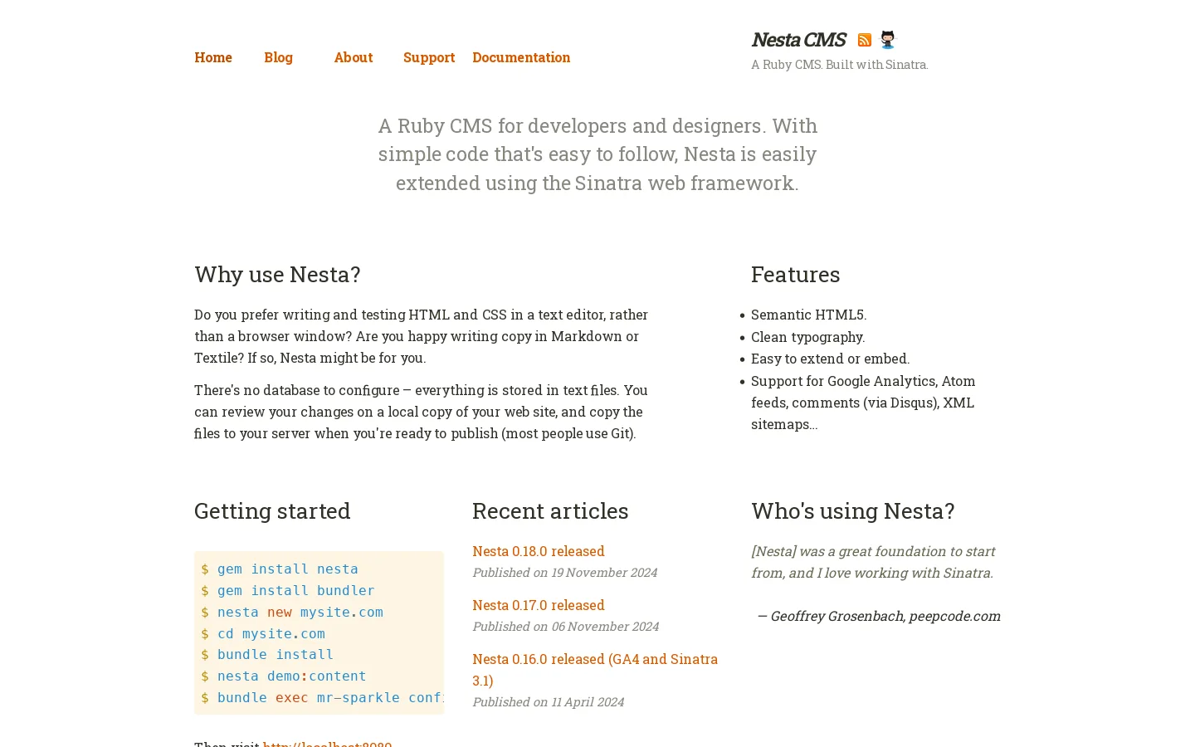Screen dimensions: 1195x747
Task: Click 'Published on 19 November 2024' date
Action: coord(564,573)
